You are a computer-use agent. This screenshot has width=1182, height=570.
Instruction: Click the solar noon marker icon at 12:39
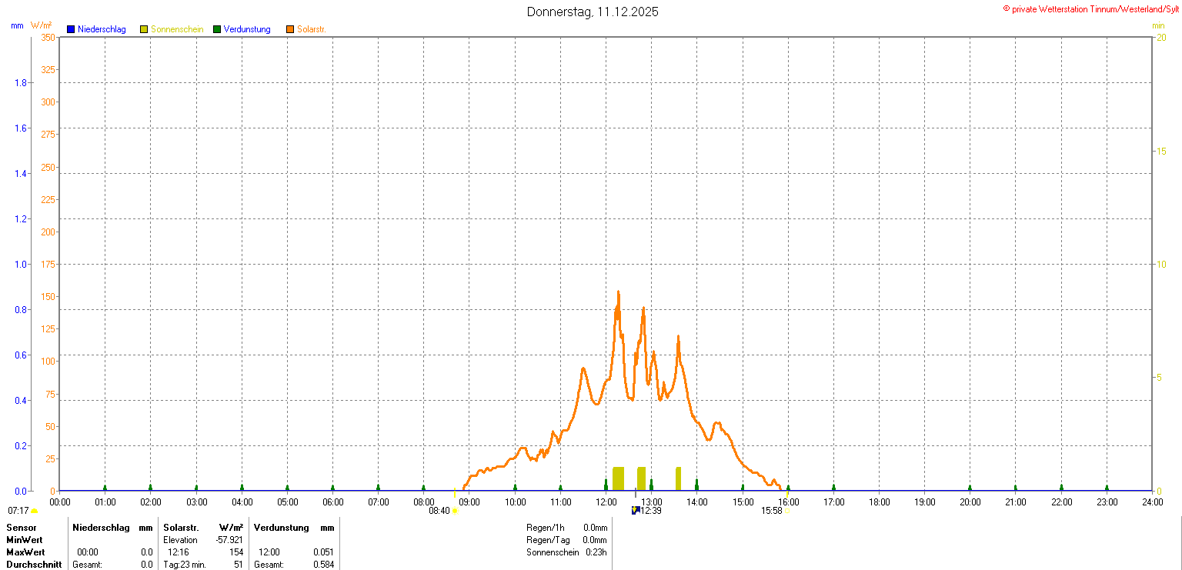[x=636, y=510]
